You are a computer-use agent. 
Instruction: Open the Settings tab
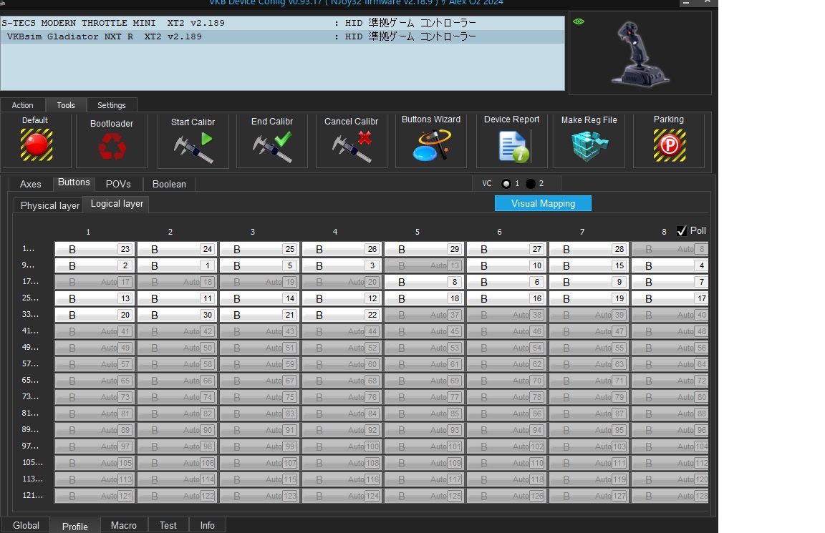(112, 105)
